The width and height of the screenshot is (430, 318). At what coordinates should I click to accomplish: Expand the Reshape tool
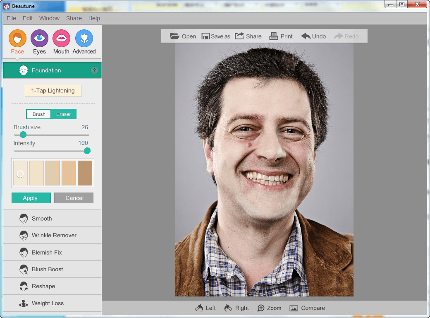pos(53,287)
